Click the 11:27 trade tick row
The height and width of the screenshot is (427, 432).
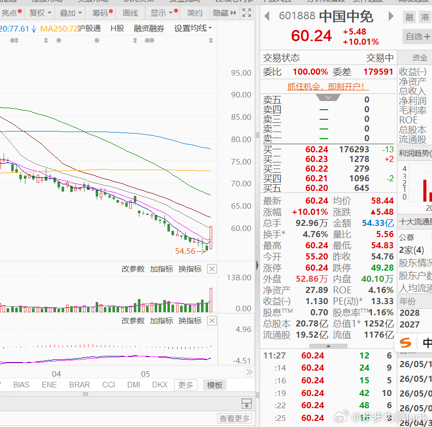(x=328, y=355)
